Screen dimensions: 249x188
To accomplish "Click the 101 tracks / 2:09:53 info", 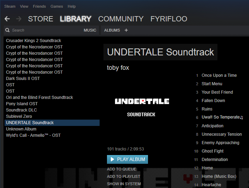I will pos(126,149).
